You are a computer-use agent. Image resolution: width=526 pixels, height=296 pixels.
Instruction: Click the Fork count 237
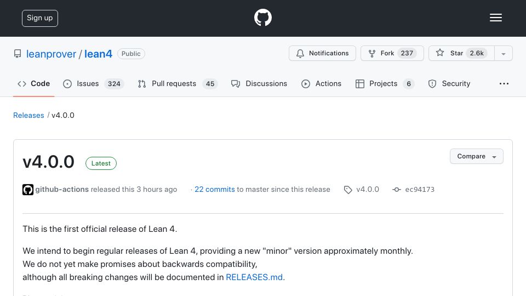(x=407, y=53)
